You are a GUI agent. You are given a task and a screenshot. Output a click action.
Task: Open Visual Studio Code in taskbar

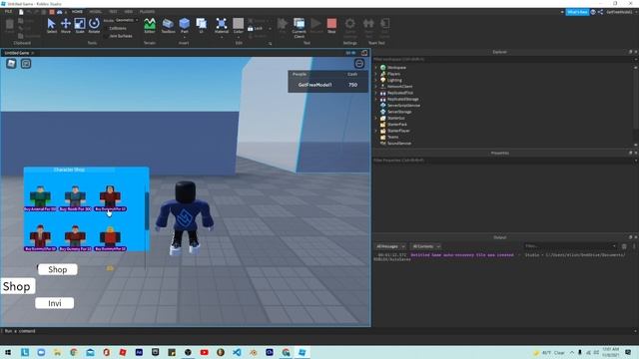(x=237, y=352)
